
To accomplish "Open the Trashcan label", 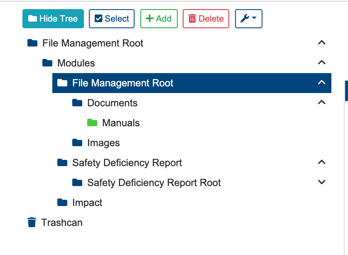I will [x=62, y=223].
